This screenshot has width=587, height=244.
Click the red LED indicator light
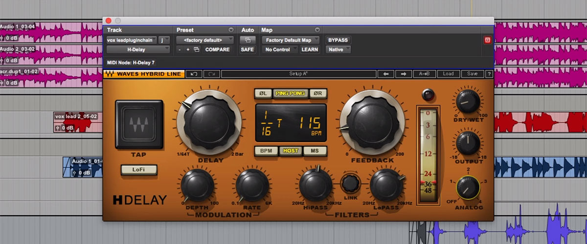tap(429, 94)
